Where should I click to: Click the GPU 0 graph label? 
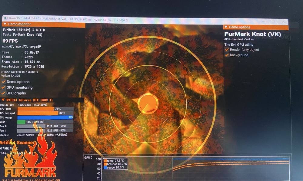click(x=88, y=157)
